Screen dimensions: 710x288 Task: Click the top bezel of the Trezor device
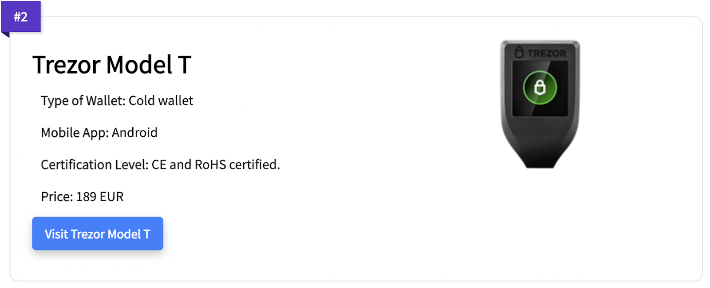(540, 45)
